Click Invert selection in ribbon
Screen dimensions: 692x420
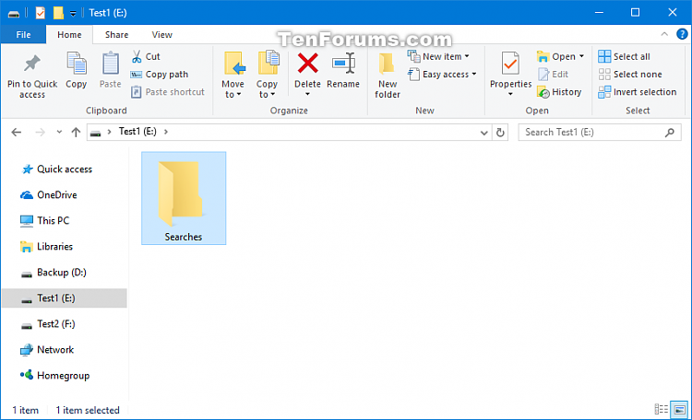tap(638, 92)
